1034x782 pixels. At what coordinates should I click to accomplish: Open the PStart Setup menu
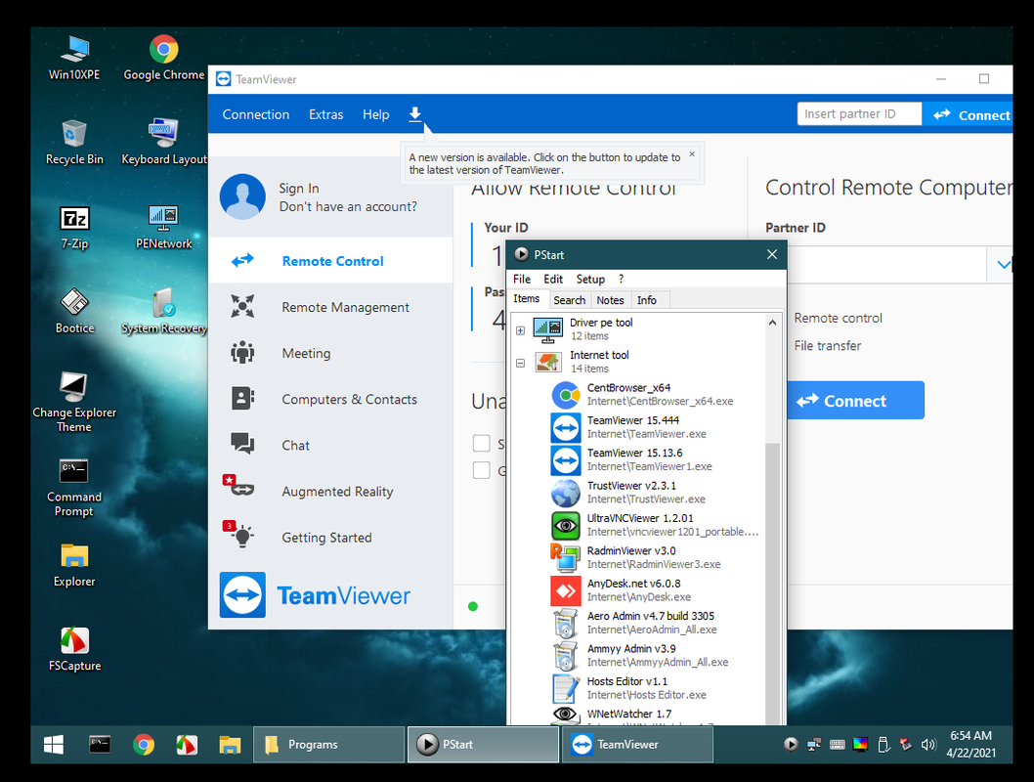590,279
